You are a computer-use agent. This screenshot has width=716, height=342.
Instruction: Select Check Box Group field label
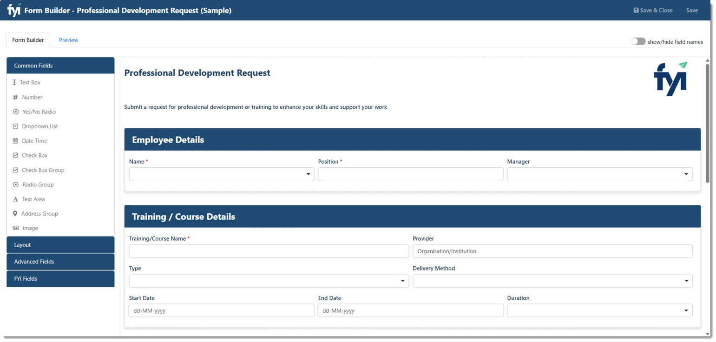point(43,170)
